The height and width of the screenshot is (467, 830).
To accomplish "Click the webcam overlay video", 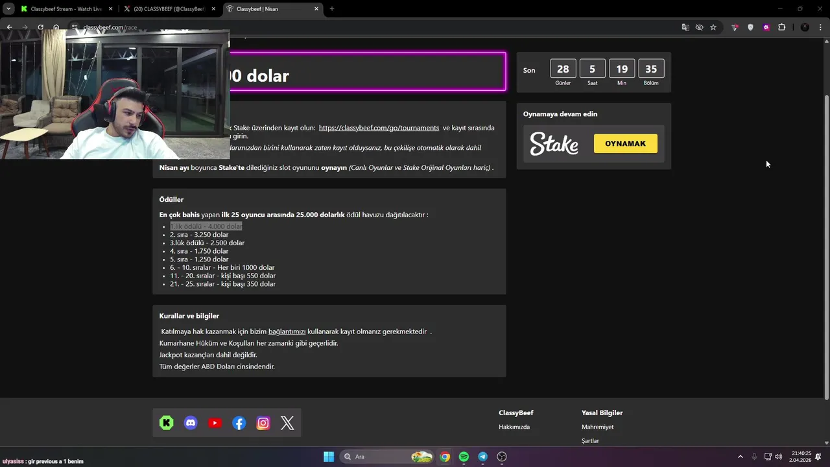I will pyautogui.click(x=115, y=94).
